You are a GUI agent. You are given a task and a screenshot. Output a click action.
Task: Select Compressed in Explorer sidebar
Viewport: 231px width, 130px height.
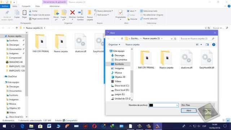pyautogui.click(x=14, y=58)
